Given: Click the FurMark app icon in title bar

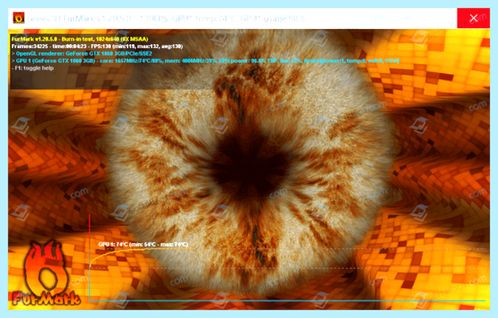Looking at the screenshot, I should 18,17.
